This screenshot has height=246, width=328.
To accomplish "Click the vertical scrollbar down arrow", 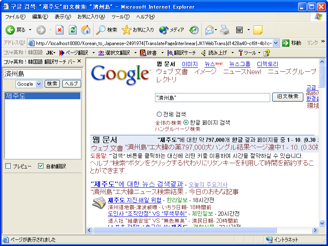I will (x=322, y=223).
